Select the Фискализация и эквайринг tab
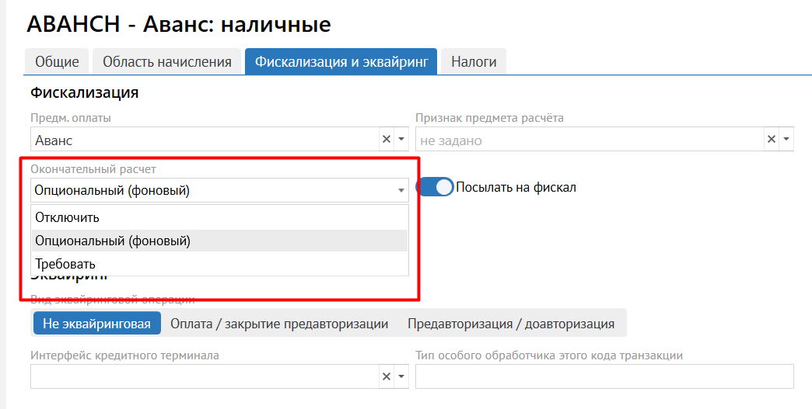Viewport: 812px width, 409px height. (x=341, y=62)
